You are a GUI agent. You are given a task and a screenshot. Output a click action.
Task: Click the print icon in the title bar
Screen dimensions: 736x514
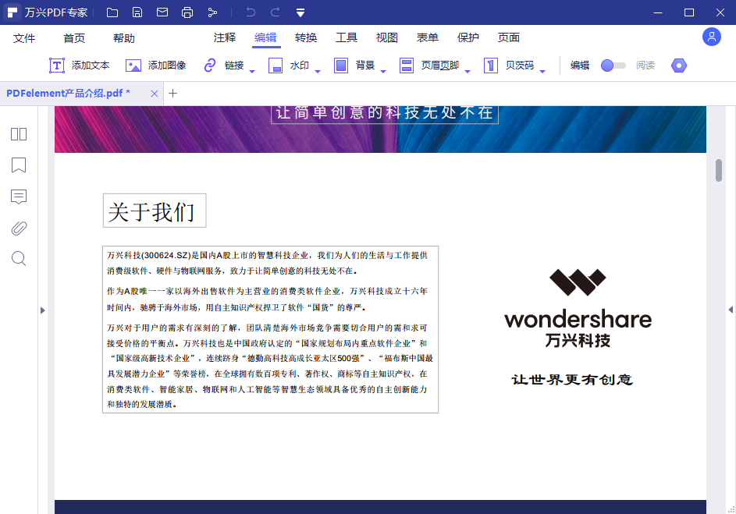[187, 12]
